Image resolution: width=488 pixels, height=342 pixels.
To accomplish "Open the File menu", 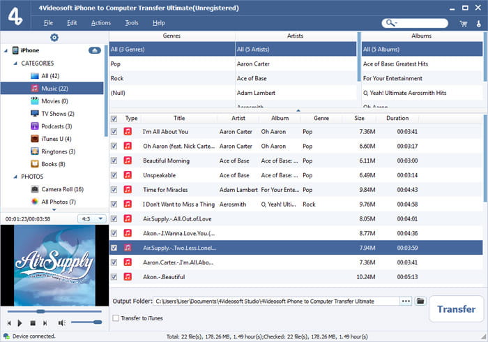I will pos(48,23).
